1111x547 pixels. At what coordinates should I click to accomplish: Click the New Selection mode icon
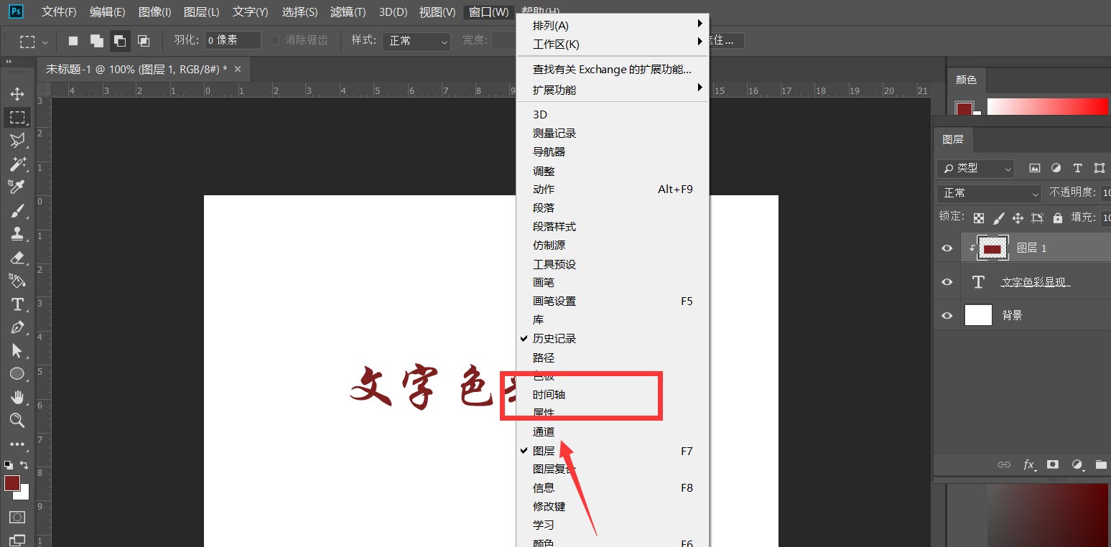(x=73, y=41)
